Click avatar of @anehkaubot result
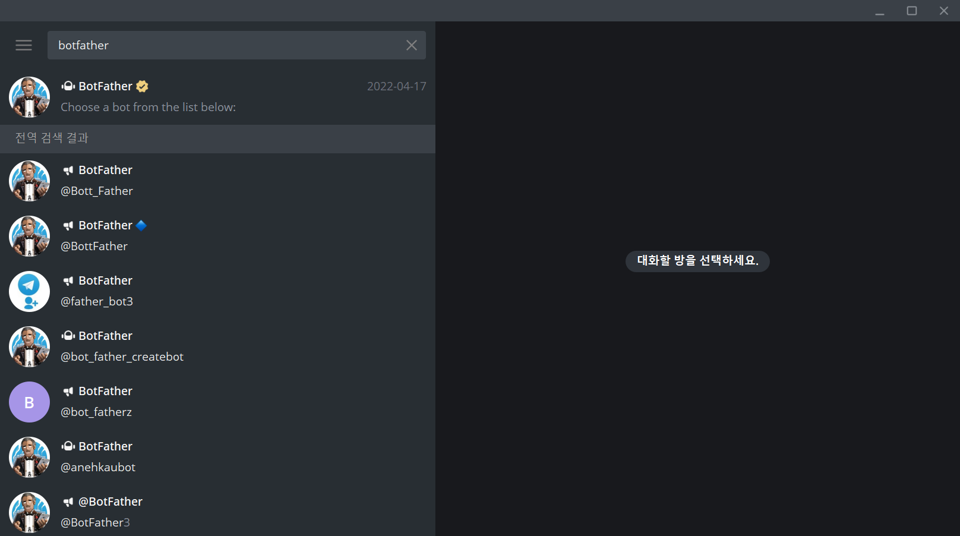 click(x=29, y=457)
